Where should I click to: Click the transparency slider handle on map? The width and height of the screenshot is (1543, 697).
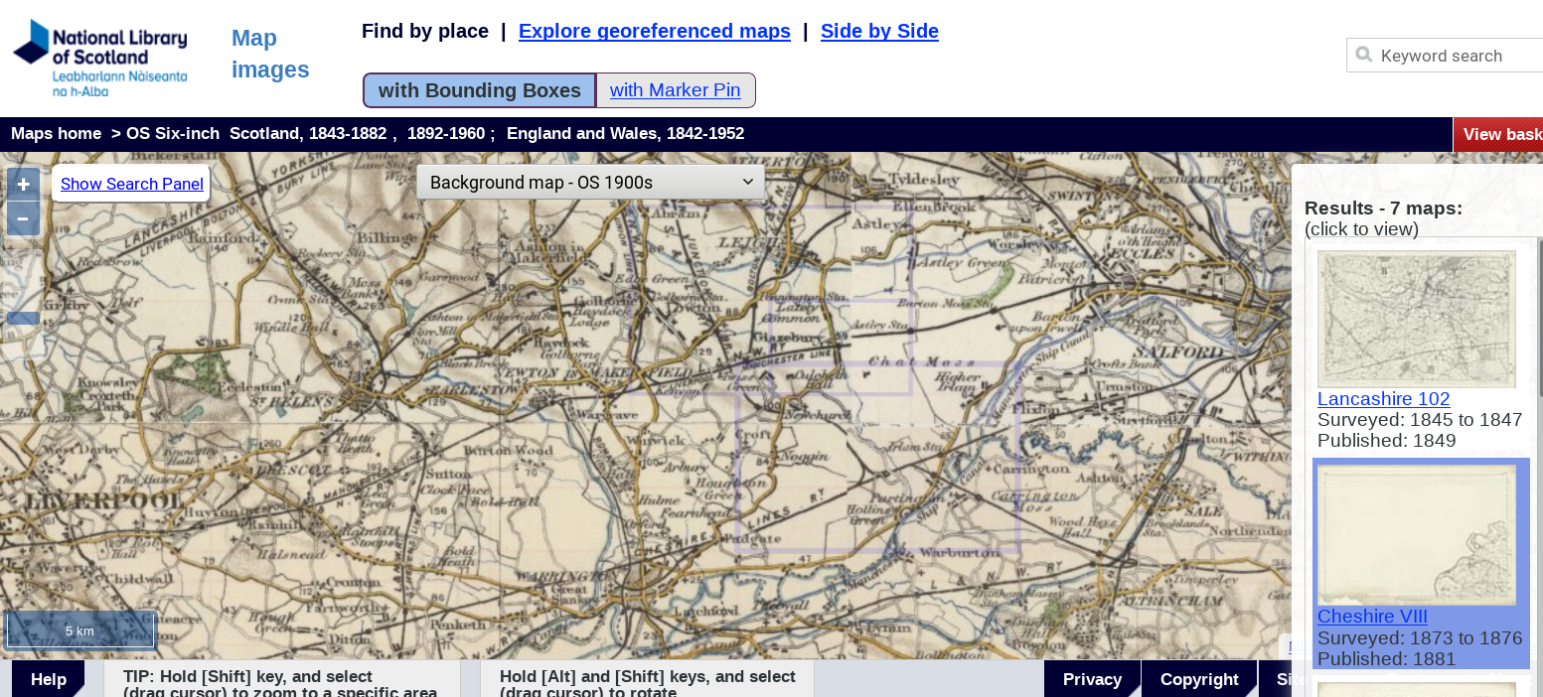[x=23, y=319]
